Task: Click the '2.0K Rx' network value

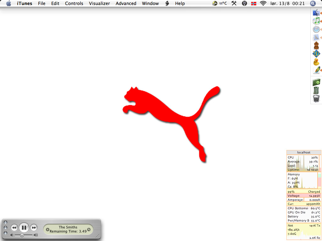Action: tap(315, 238)
